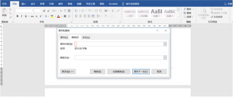Image resolution: width=233 pixels, height=97 pixels.
Task: Switch to the 审阅 (Review) ribbon tab
Action: click(x=70, y=4)
